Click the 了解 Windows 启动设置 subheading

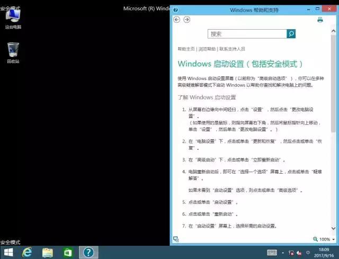[x=207, y=97]
